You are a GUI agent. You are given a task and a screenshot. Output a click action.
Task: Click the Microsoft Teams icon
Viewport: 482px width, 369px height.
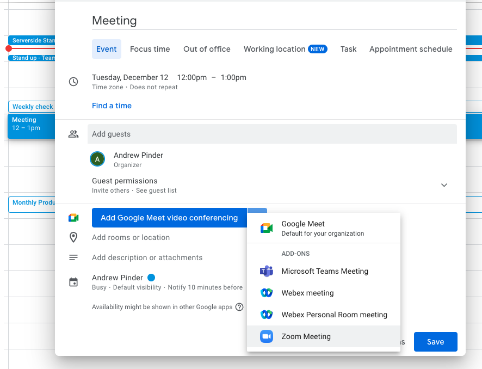point(267,271)
